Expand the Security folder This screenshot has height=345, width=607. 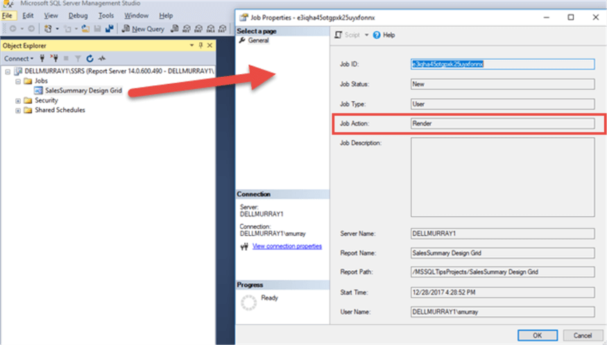[18, 100]
